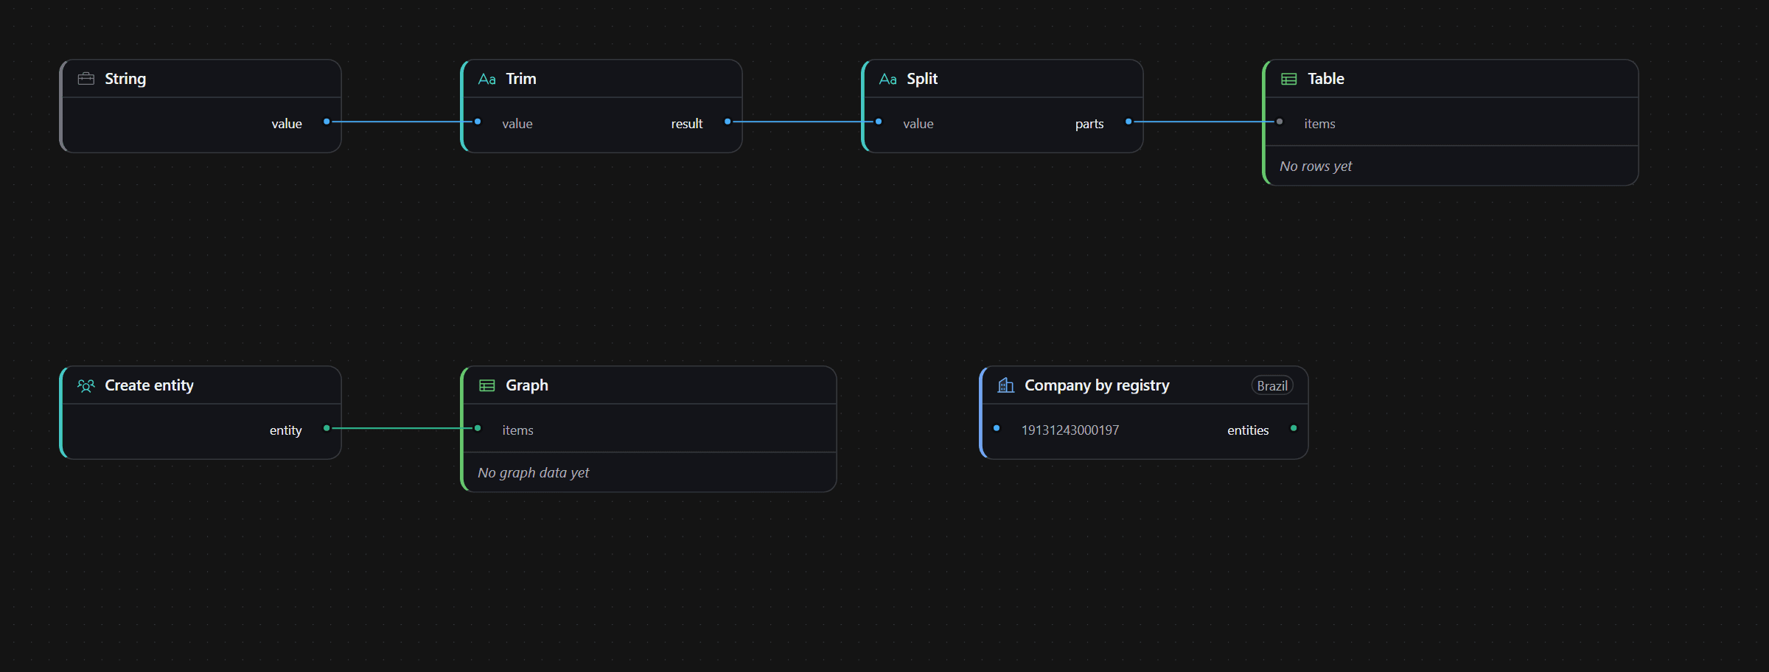Screen dimensions: 1769x672
Task: Select the wire from Create entity to Graph
Action: point(402,428)
